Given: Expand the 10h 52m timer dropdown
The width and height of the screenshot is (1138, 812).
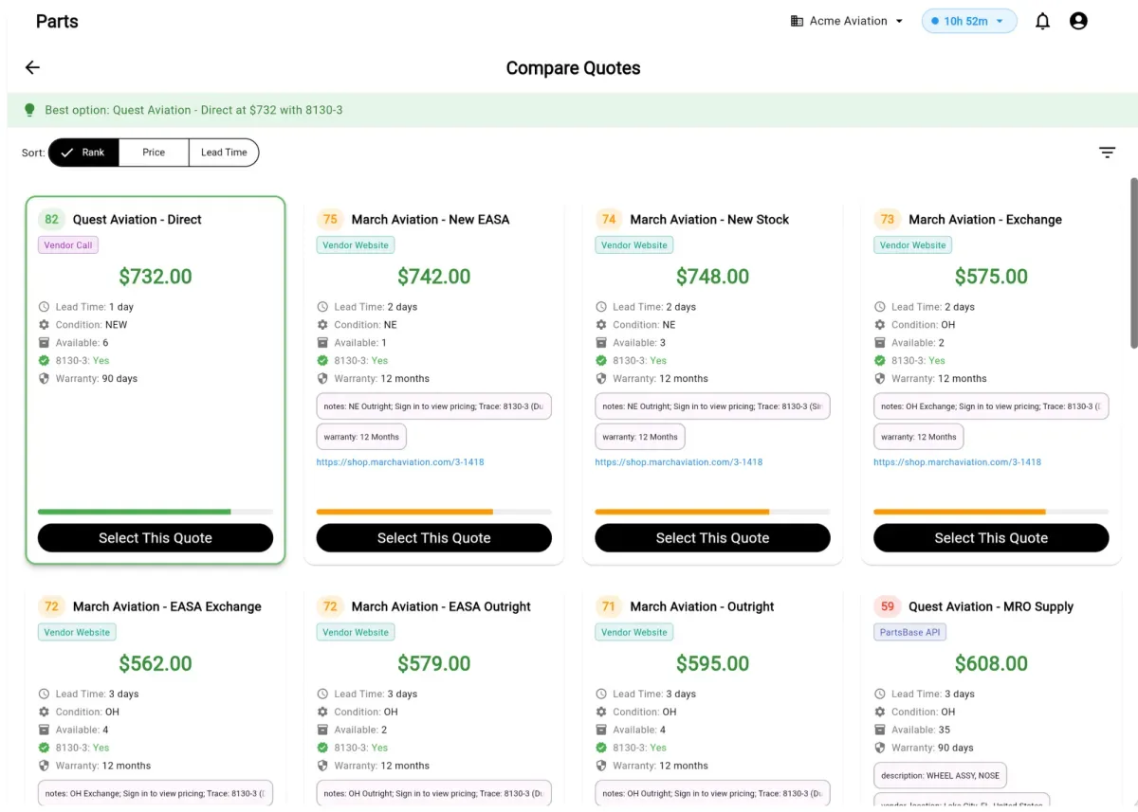Looking at the screenshot, I should (x=969, y=21).
